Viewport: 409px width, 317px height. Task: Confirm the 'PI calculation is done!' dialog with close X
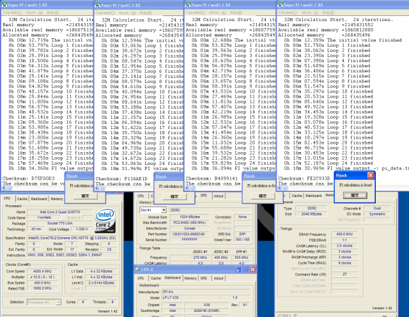355,195
